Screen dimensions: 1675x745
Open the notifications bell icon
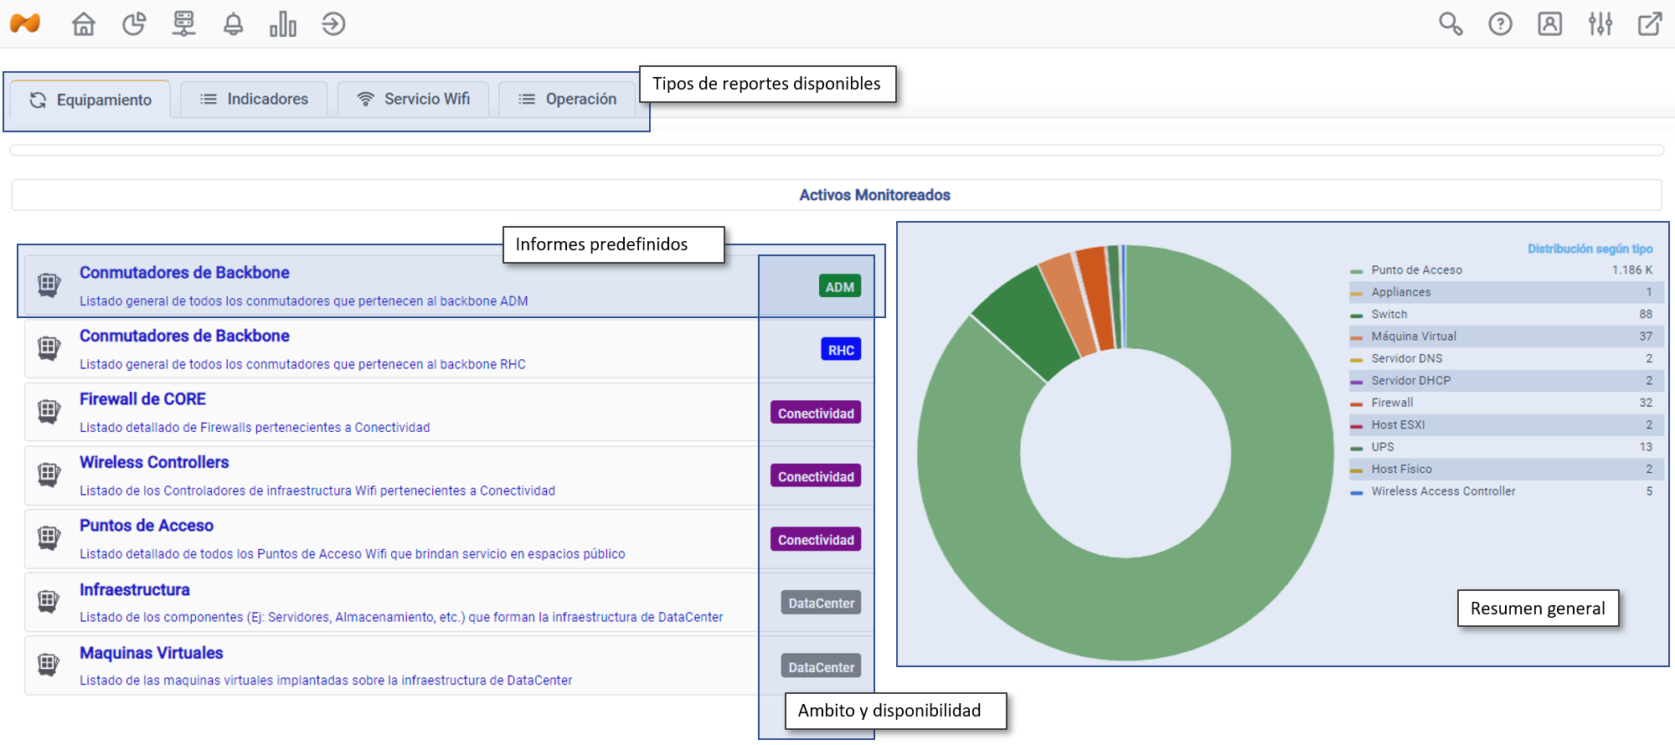(234, 24)
